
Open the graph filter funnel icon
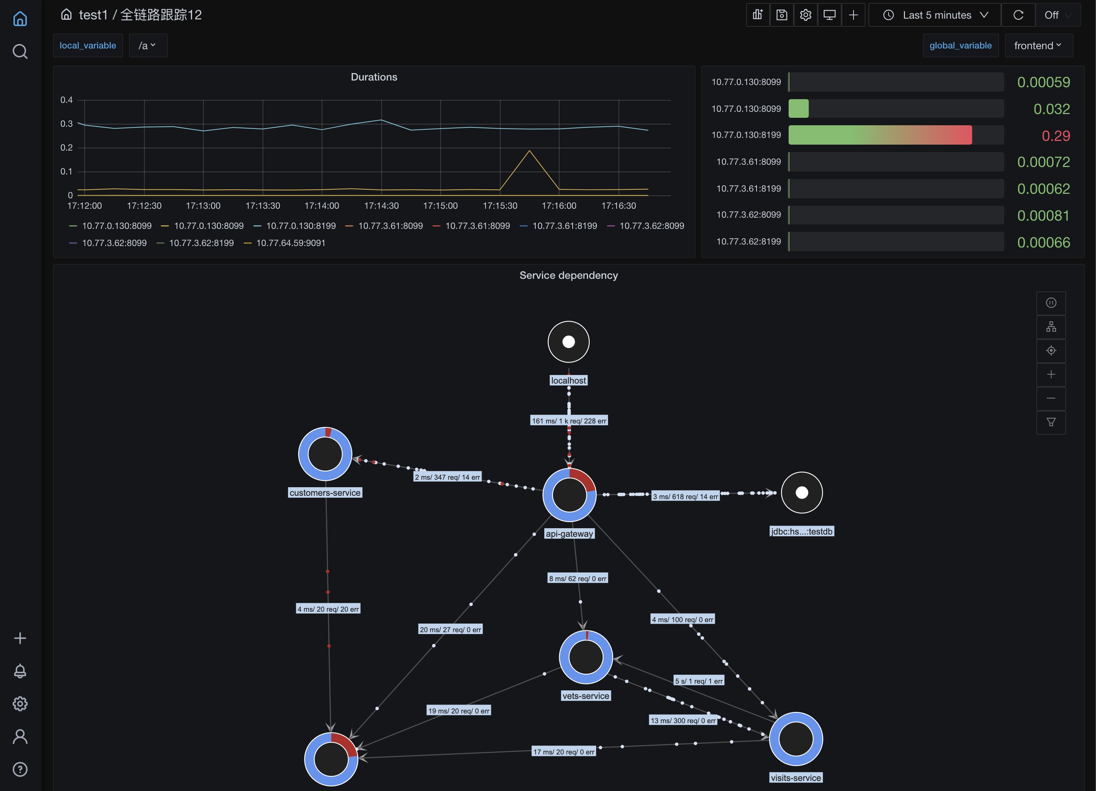[x=1050, y=422]
